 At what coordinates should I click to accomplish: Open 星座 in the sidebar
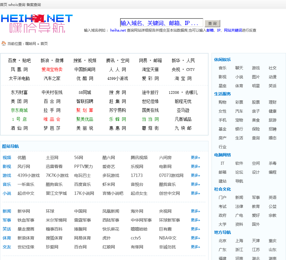click(x=223, y=86)
